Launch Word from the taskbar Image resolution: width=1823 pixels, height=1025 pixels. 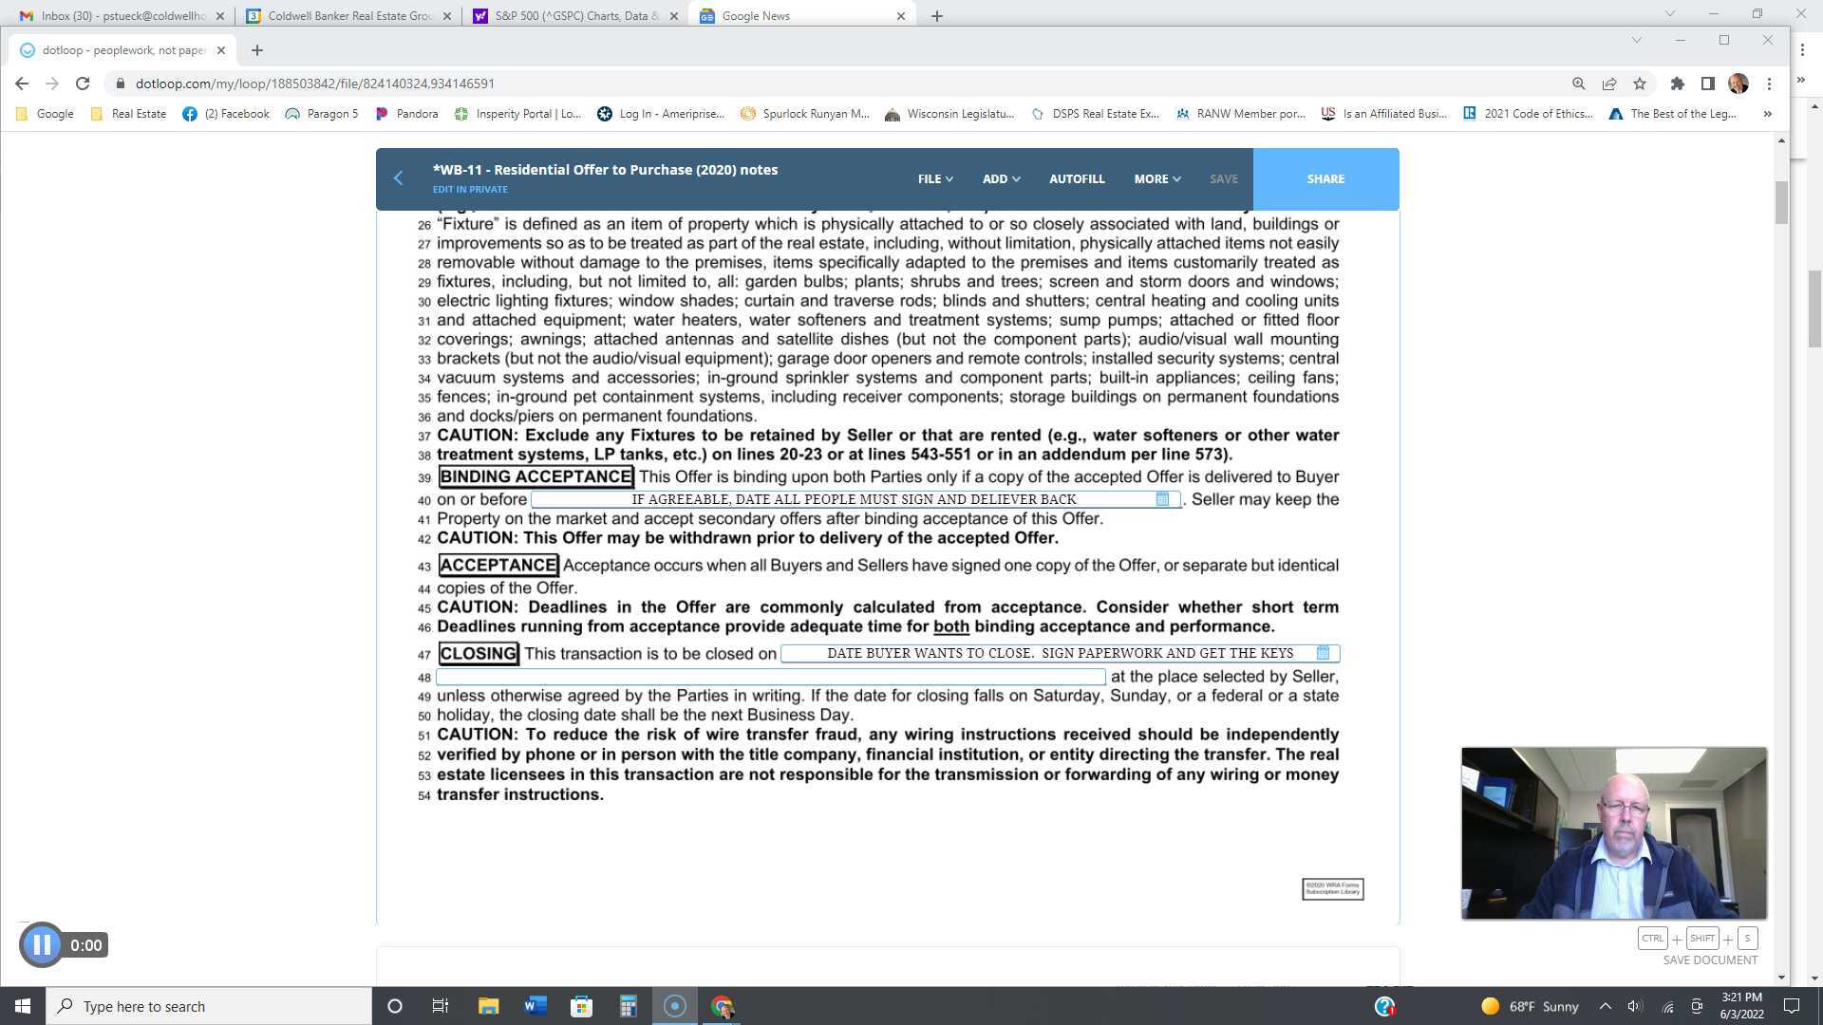click(535, 1006)
